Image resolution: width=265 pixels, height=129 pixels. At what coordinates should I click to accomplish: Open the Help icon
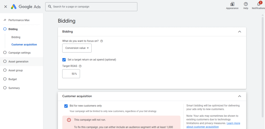(x=246, y=4)
